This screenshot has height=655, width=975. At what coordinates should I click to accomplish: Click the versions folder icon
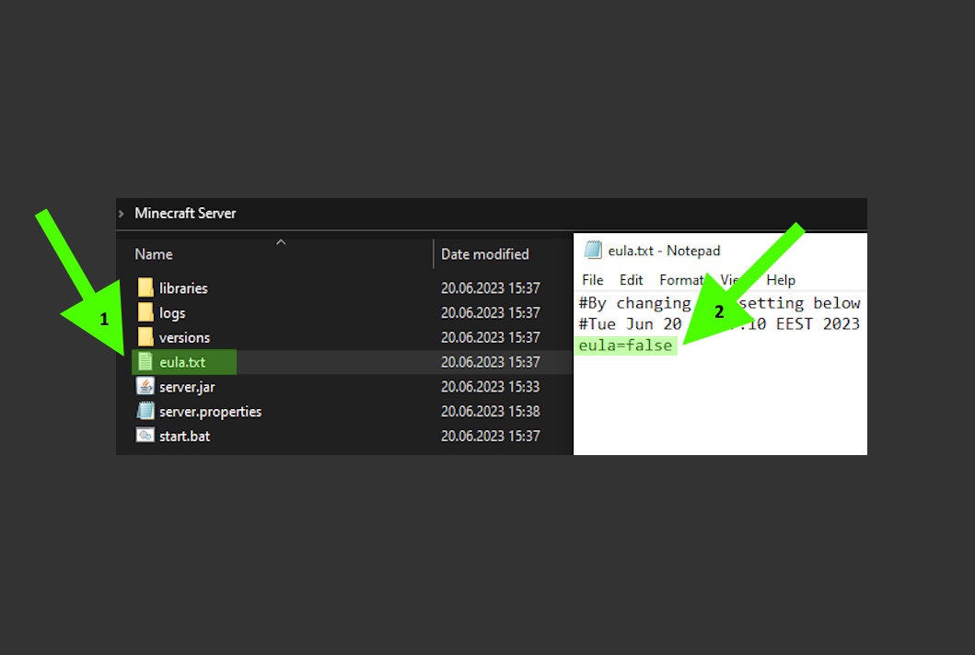145,337
